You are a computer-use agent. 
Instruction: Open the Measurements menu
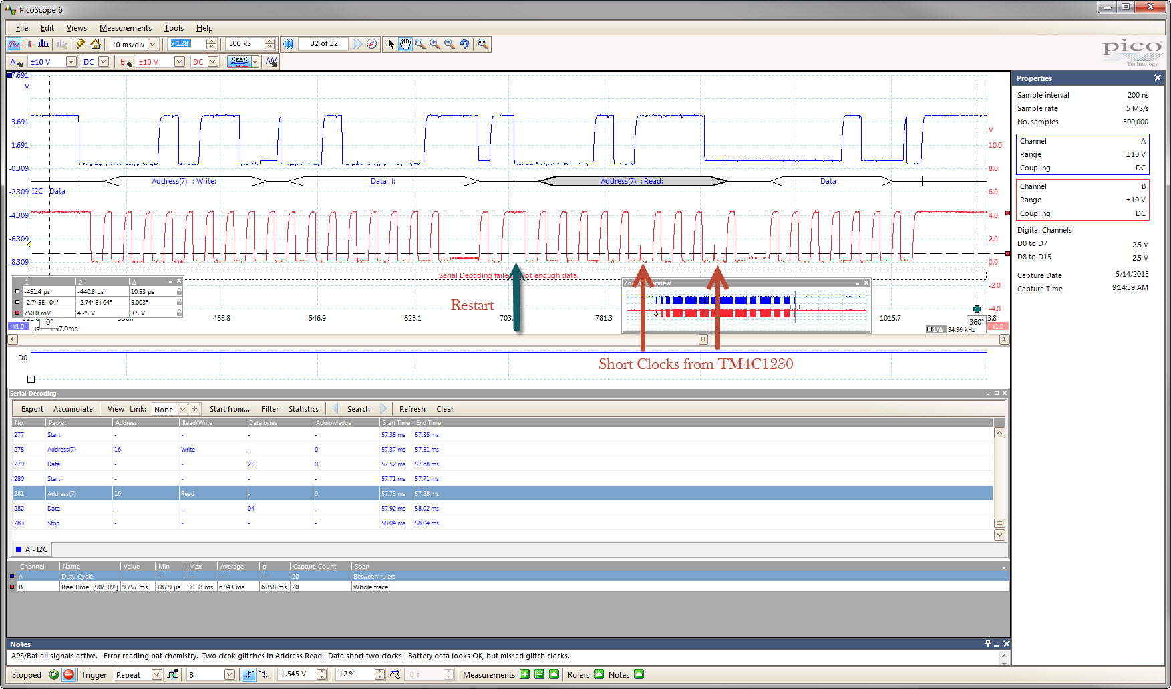[125, 28]
